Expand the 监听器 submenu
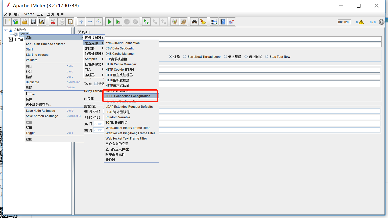 point(94,75)
